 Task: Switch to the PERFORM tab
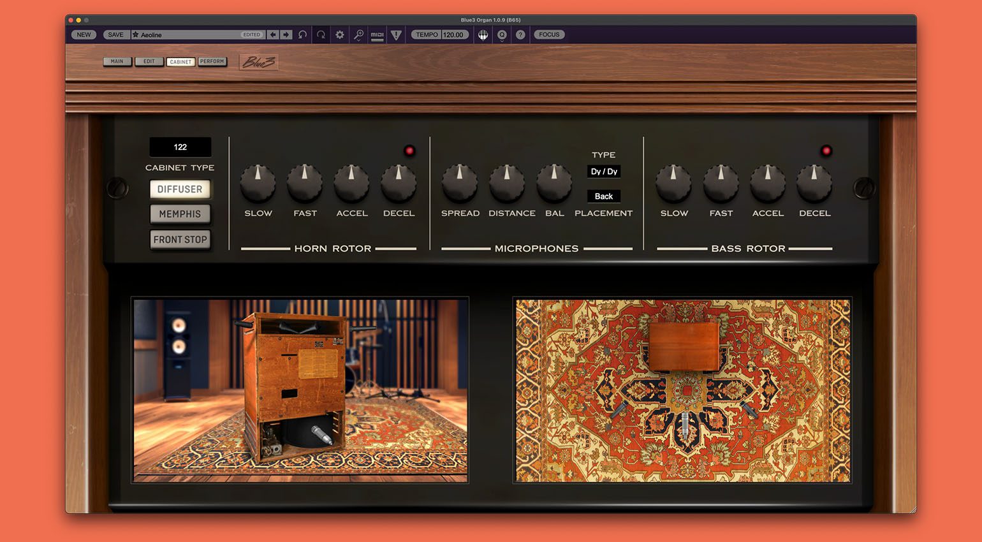[x=212, y=61]
